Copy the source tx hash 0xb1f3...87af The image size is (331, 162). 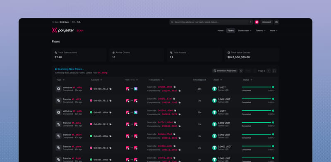pos(174,99)
